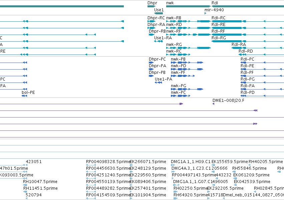Select EST RP004489282.5prime
The height and width of the screenshot is (200, 284).
coord(91,192)
